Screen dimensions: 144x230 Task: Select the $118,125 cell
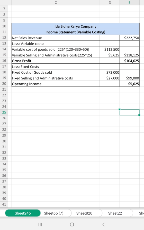(129, 55)
